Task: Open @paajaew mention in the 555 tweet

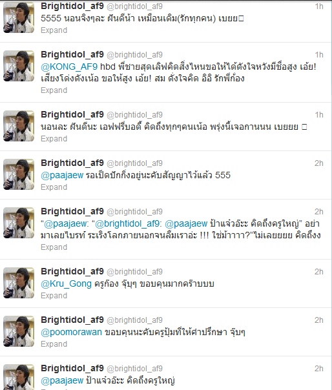Action: [x=62, y=176]
